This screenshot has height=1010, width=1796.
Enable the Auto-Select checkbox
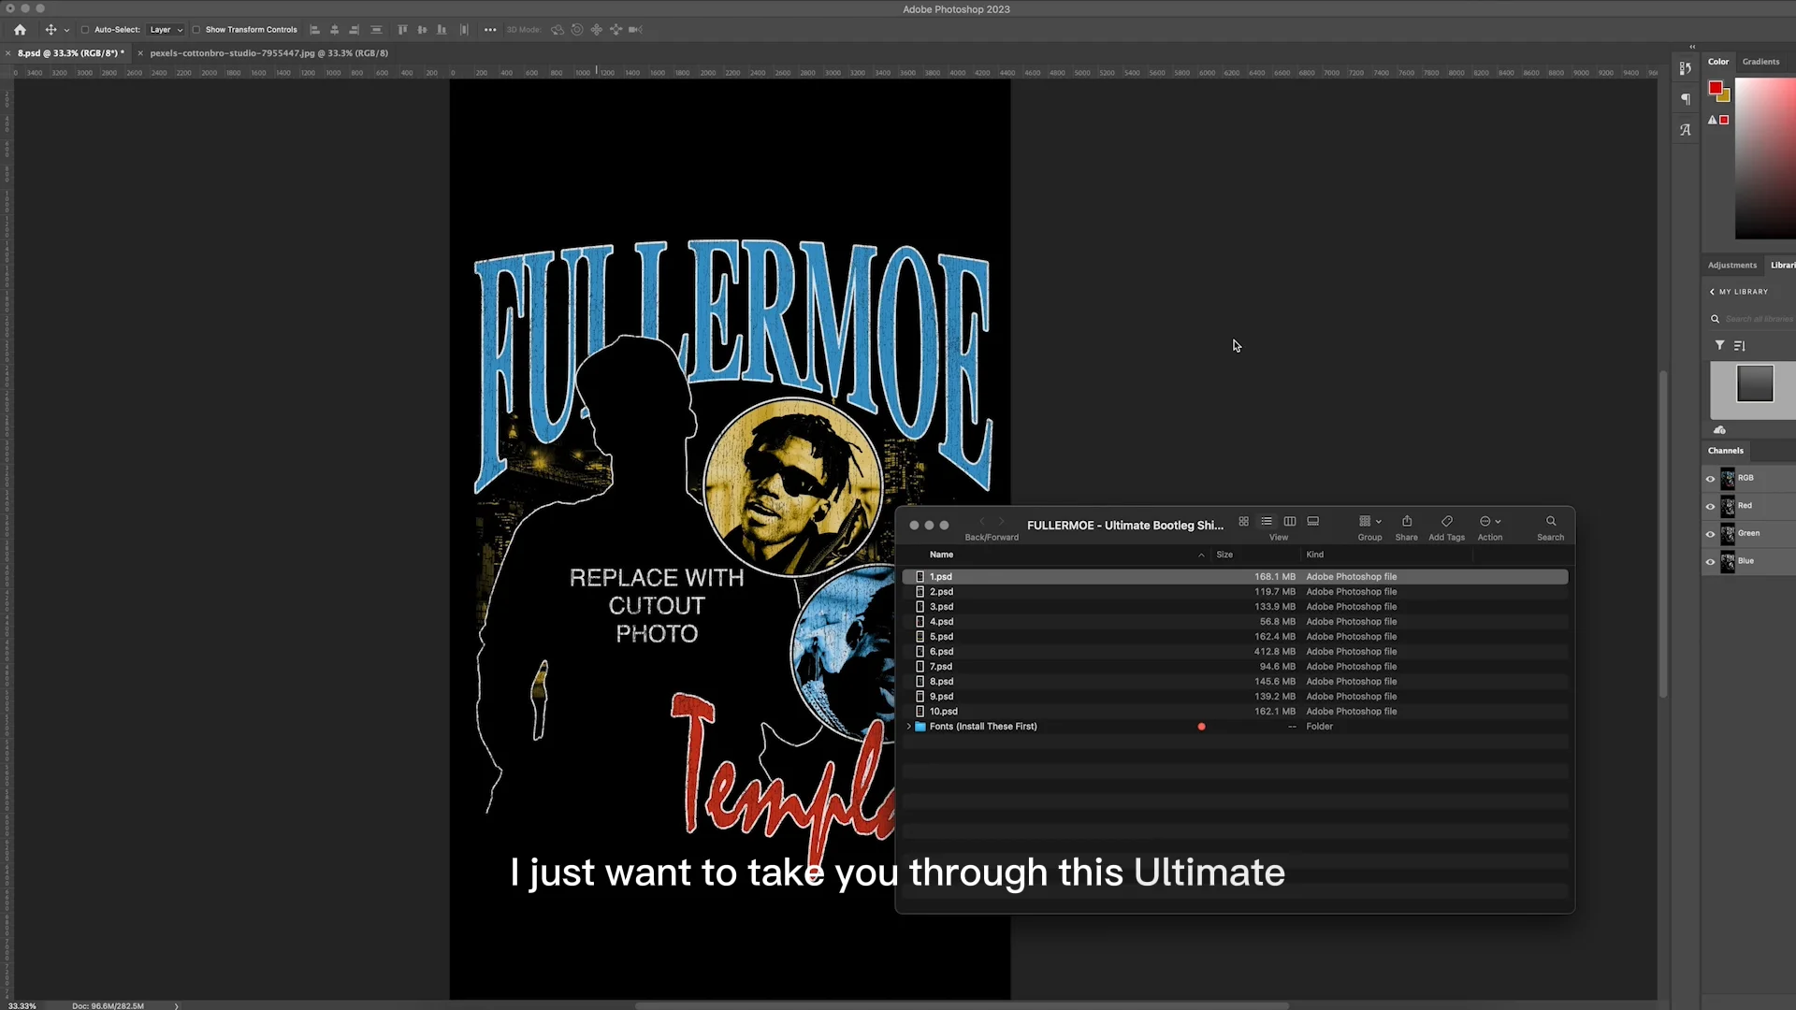point(84,29)
